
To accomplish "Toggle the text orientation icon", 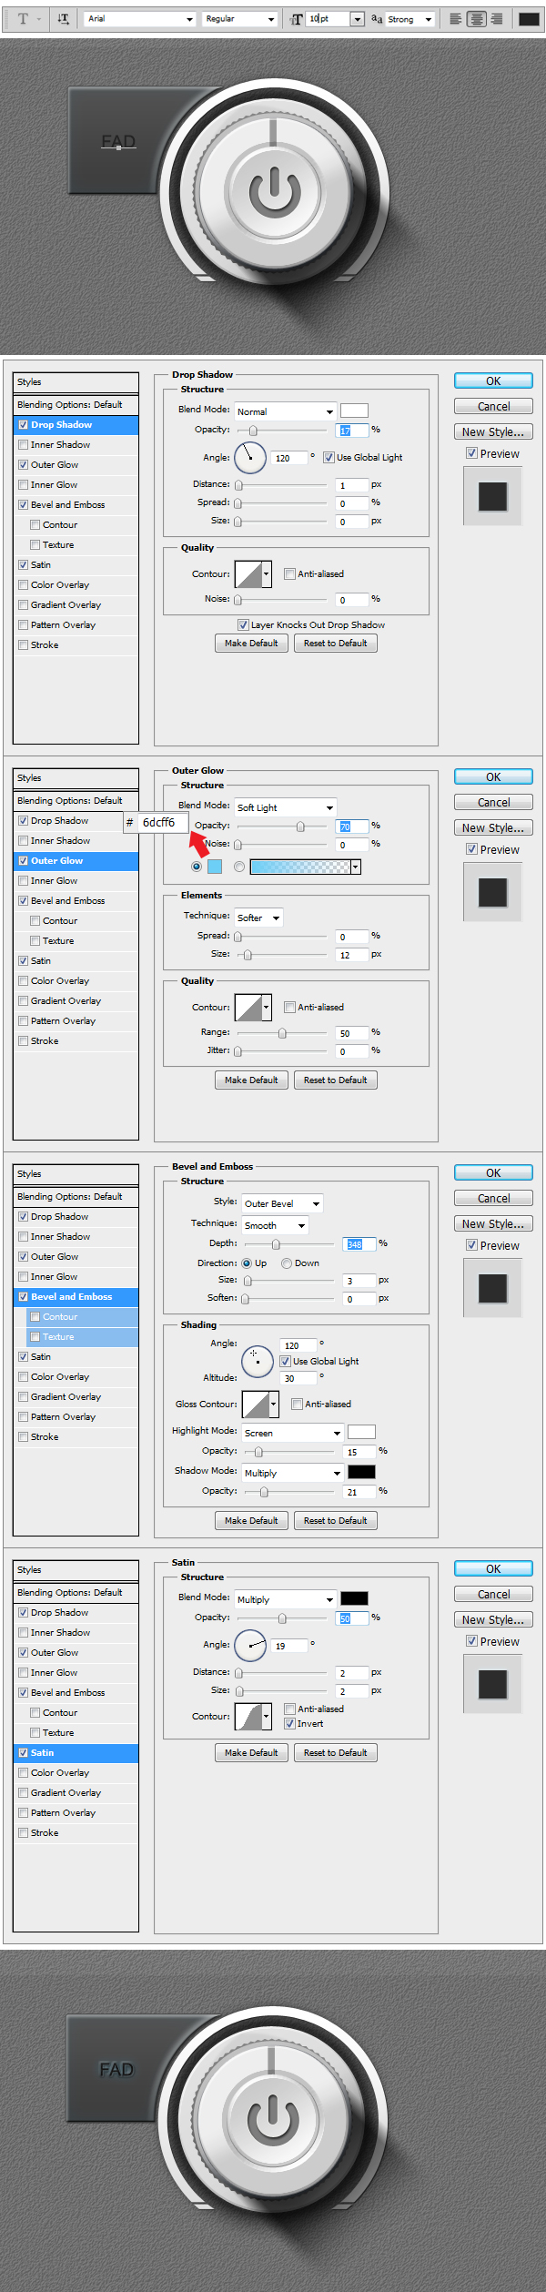I will click(63, 18).
